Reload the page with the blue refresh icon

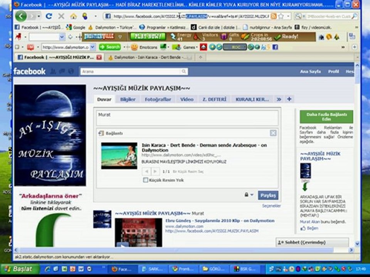[49, 16]
